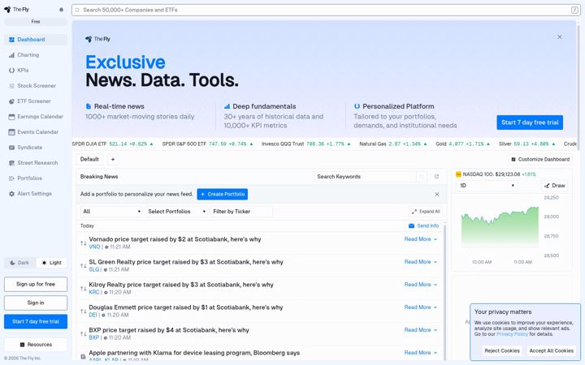Open Privacy Policy link
This screenshot has height=365, width=585.
[x=512, y=334]
